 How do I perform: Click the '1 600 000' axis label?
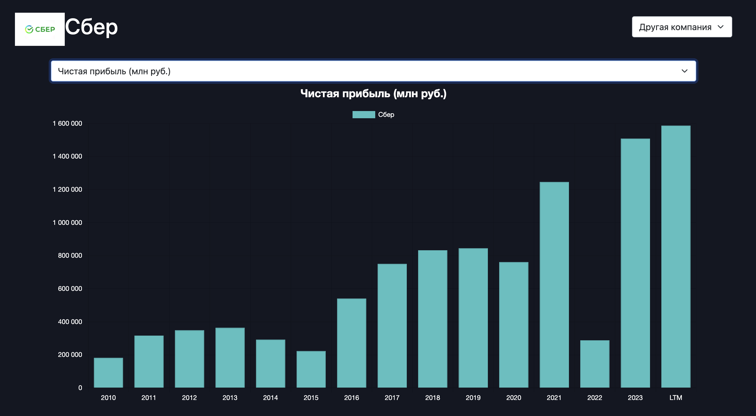[x=67, y=123]
